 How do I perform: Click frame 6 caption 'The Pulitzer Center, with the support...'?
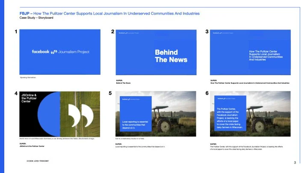point(246,148)
